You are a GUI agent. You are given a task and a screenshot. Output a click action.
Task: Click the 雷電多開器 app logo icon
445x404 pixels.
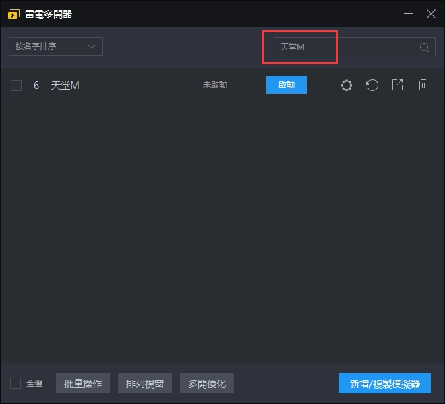pyautogui.click(x=13, y=14)
